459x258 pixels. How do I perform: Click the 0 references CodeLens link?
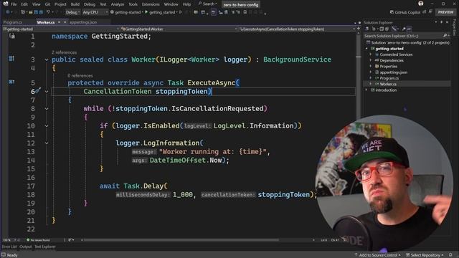(x=80, y=76)
